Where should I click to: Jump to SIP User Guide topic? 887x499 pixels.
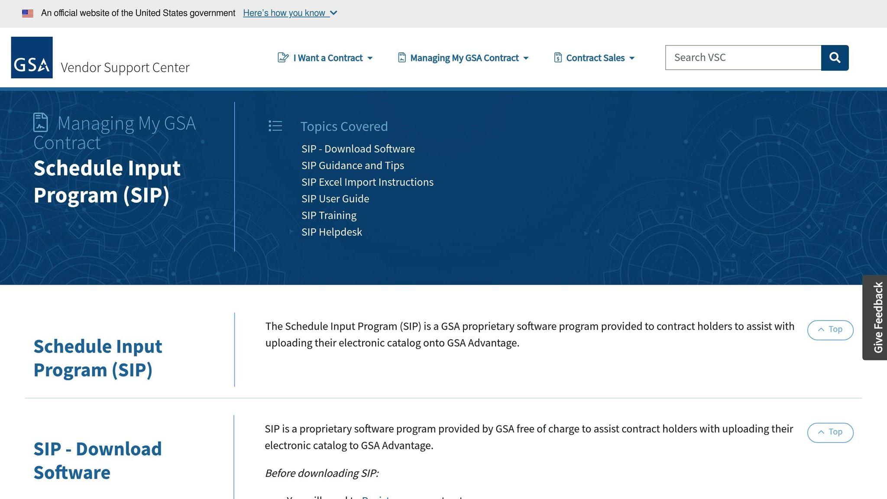tap(335, 199)
